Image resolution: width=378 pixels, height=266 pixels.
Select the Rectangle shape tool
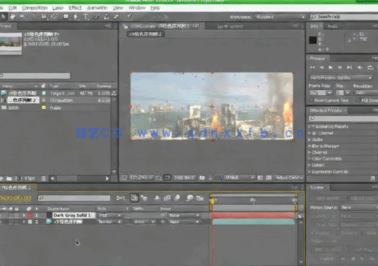[x=66, y=17]
